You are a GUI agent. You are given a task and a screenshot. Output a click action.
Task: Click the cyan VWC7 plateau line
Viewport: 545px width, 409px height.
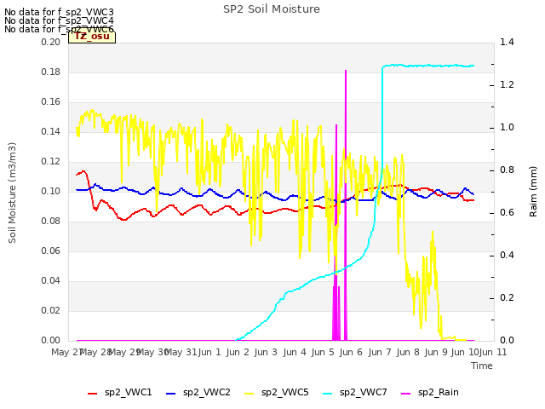[x=428, y=66]
